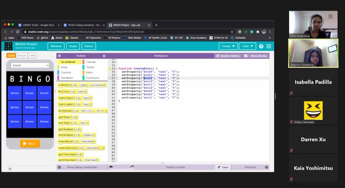The width and height of the screenshot is (345, 188).
Task: Click the Run button
Action: 30,144
